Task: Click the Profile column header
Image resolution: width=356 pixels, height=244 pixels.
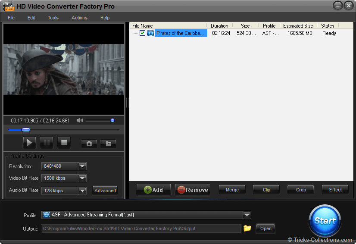Action: click(x=269, y=26)
